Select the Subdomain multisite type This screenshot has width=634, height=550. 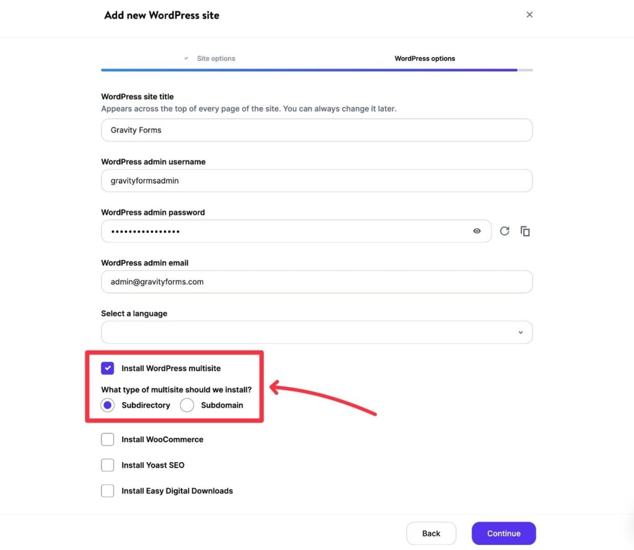click(x=187, y=405)
